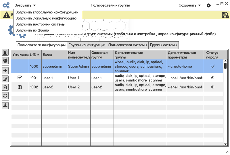The image size is (230, 155).
Task: Click the Логин column header
Action: (54, 55)
